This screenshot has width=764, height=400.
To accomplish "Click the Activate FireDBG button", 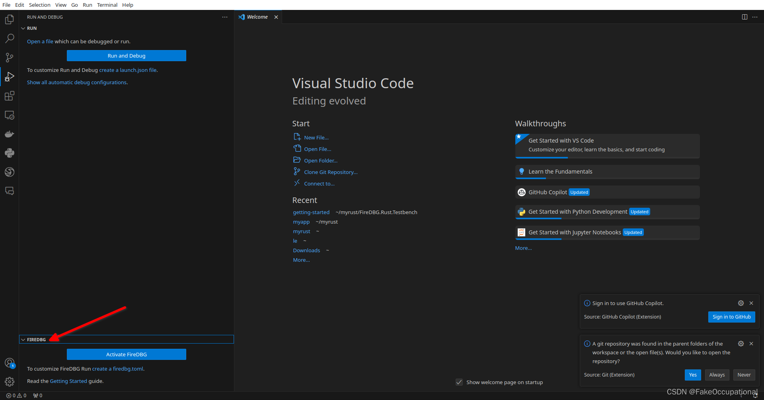I will (127, 354).
